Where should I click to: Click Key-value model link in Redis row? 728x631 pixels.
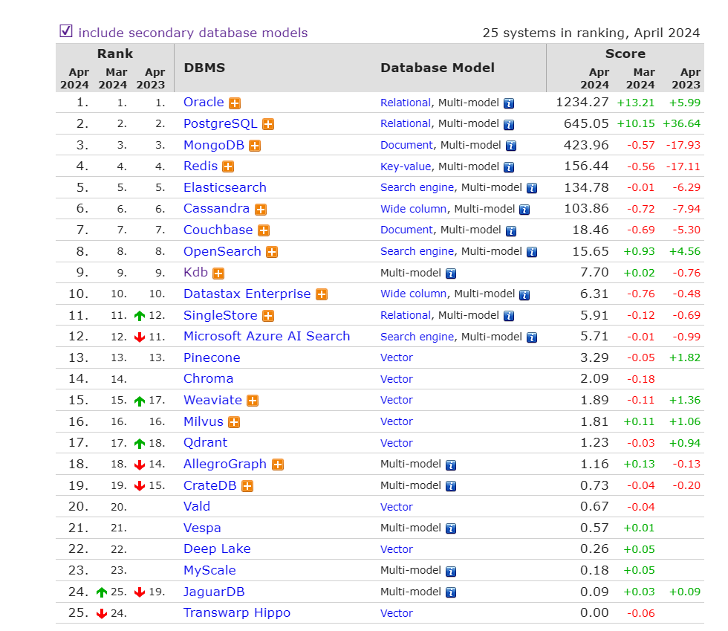[406, 166]
